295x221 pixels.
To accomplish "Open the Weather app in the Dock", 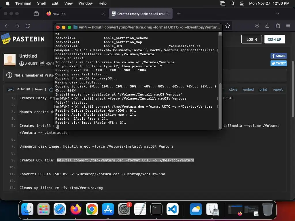I will click(196, 209).
